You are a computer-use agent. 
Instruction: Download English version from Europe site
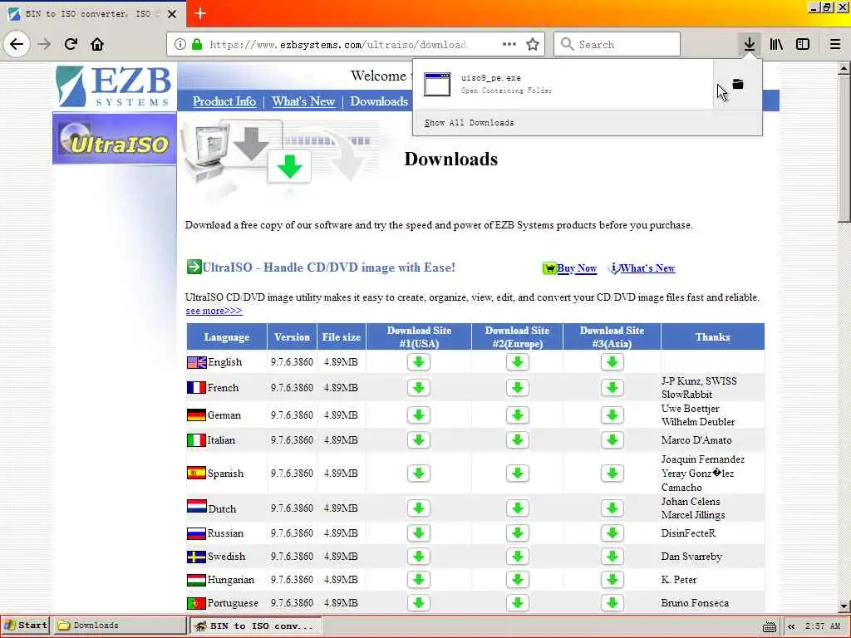click(x=517, y=362)
